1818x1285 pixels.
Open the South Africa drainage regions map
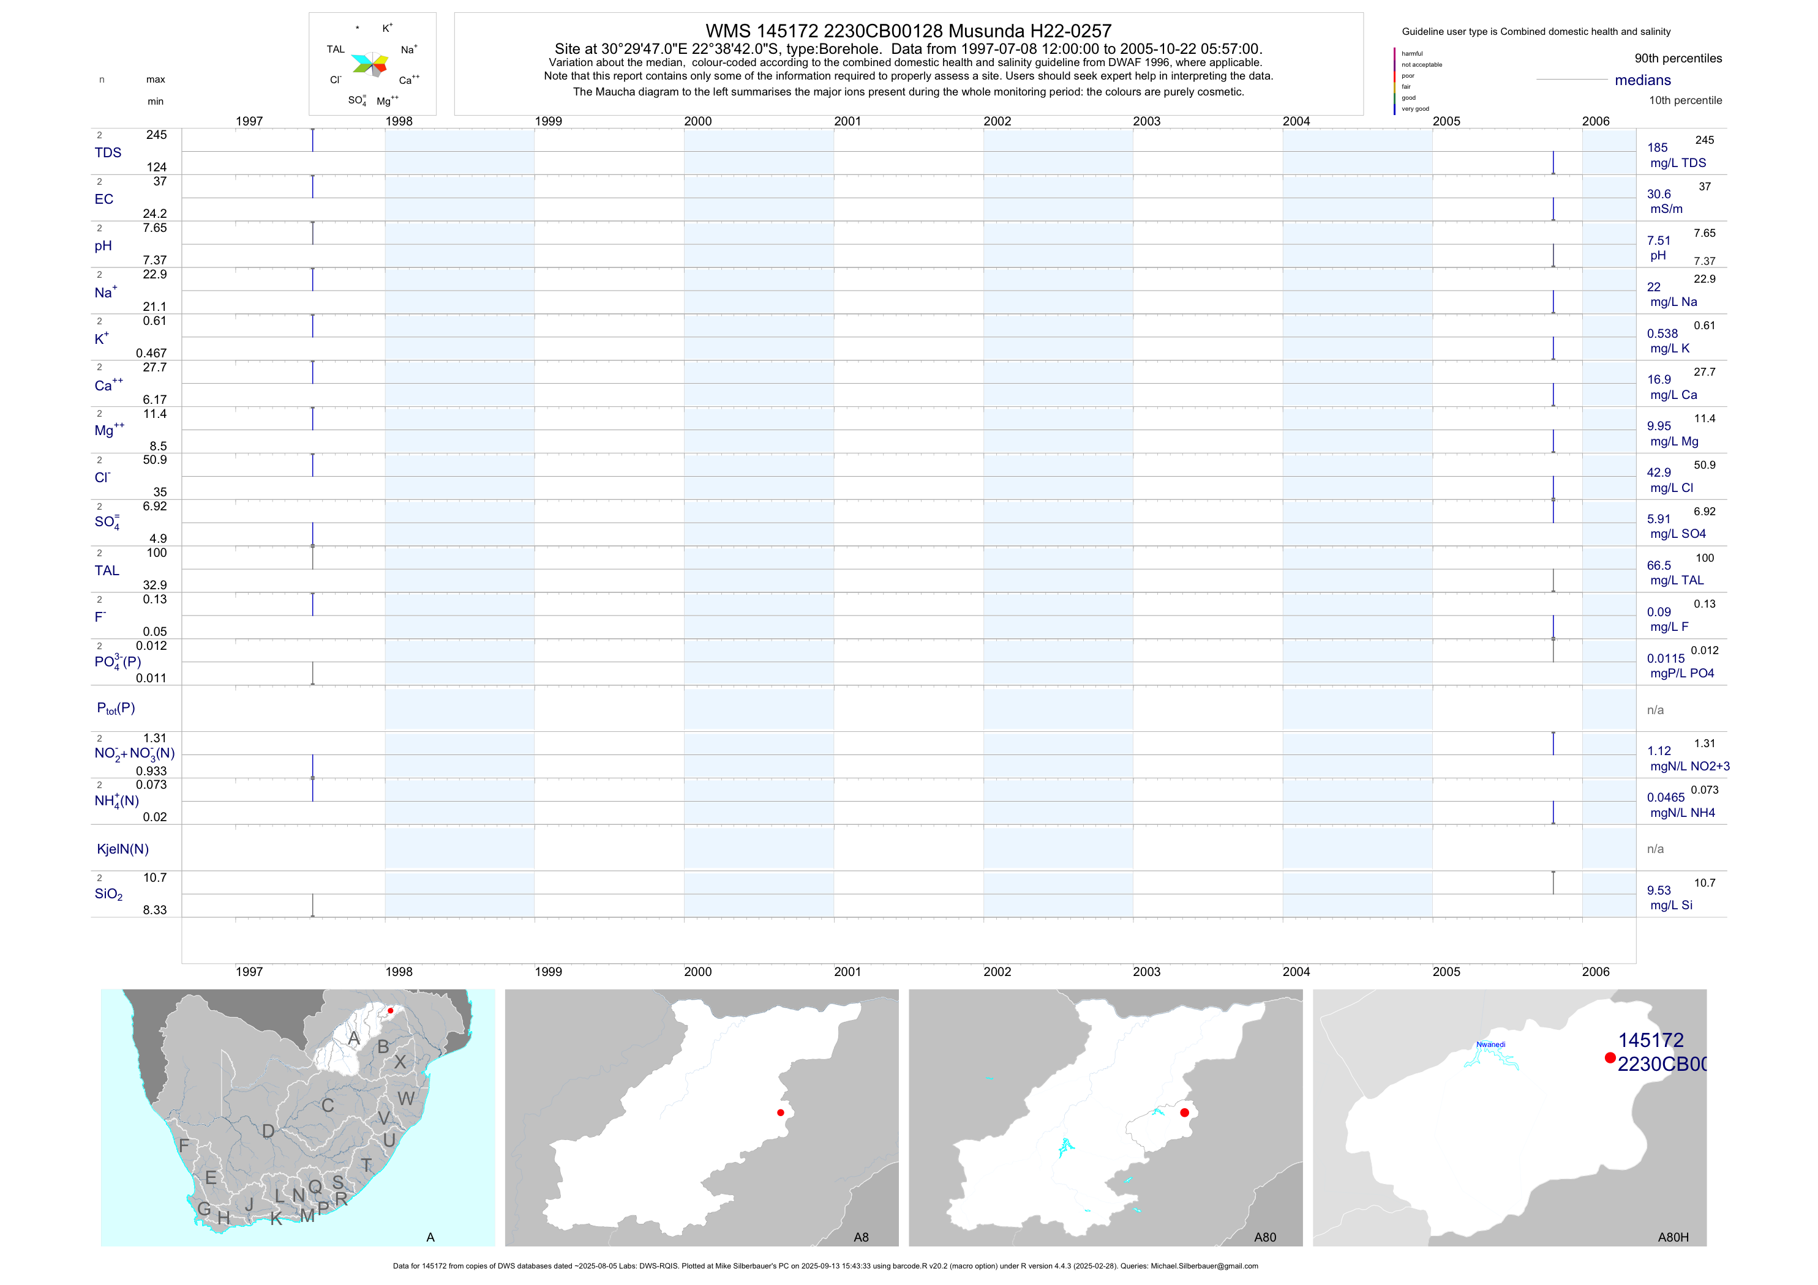pyautogui.click(x=298, y=1117)
